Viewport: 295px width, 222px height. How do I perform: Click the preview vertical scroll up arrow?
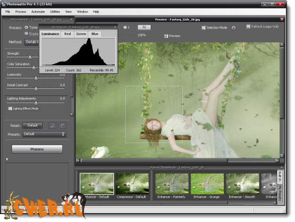point(282,45)
